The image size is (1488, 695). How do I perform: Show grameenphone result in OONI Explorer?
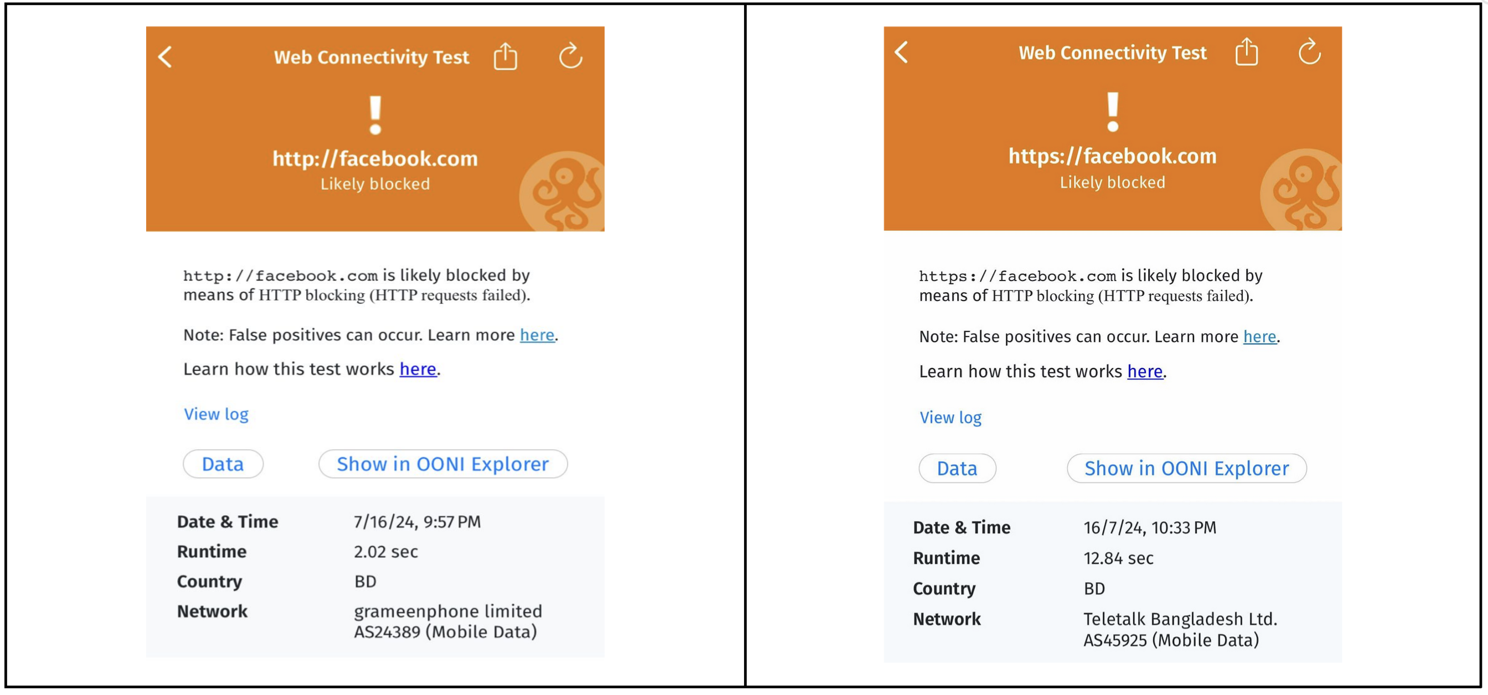(x=442, y=465)
